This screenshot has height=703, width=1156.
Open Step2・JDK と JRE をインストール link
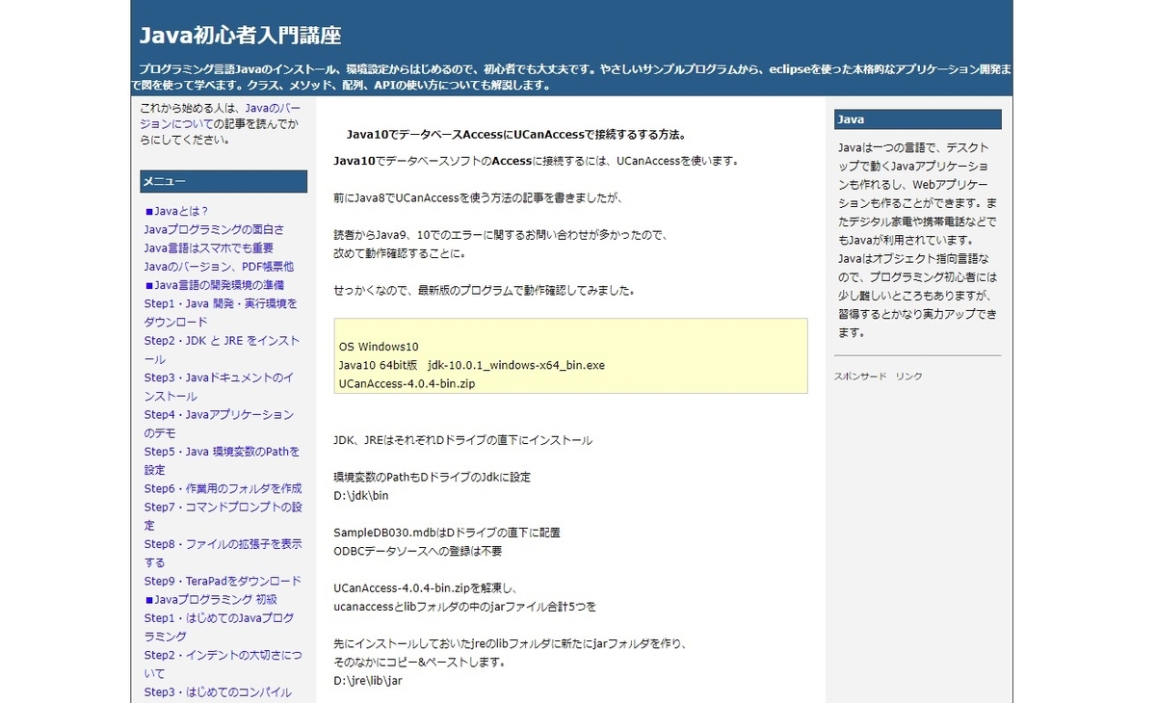(x=222, y=350)
